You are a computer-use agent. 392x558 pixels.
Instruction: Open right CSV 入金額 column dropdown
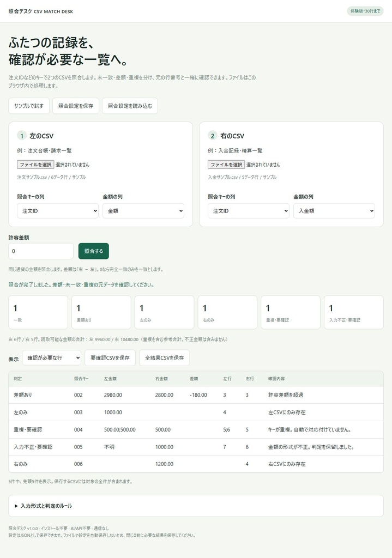point(334,211)
